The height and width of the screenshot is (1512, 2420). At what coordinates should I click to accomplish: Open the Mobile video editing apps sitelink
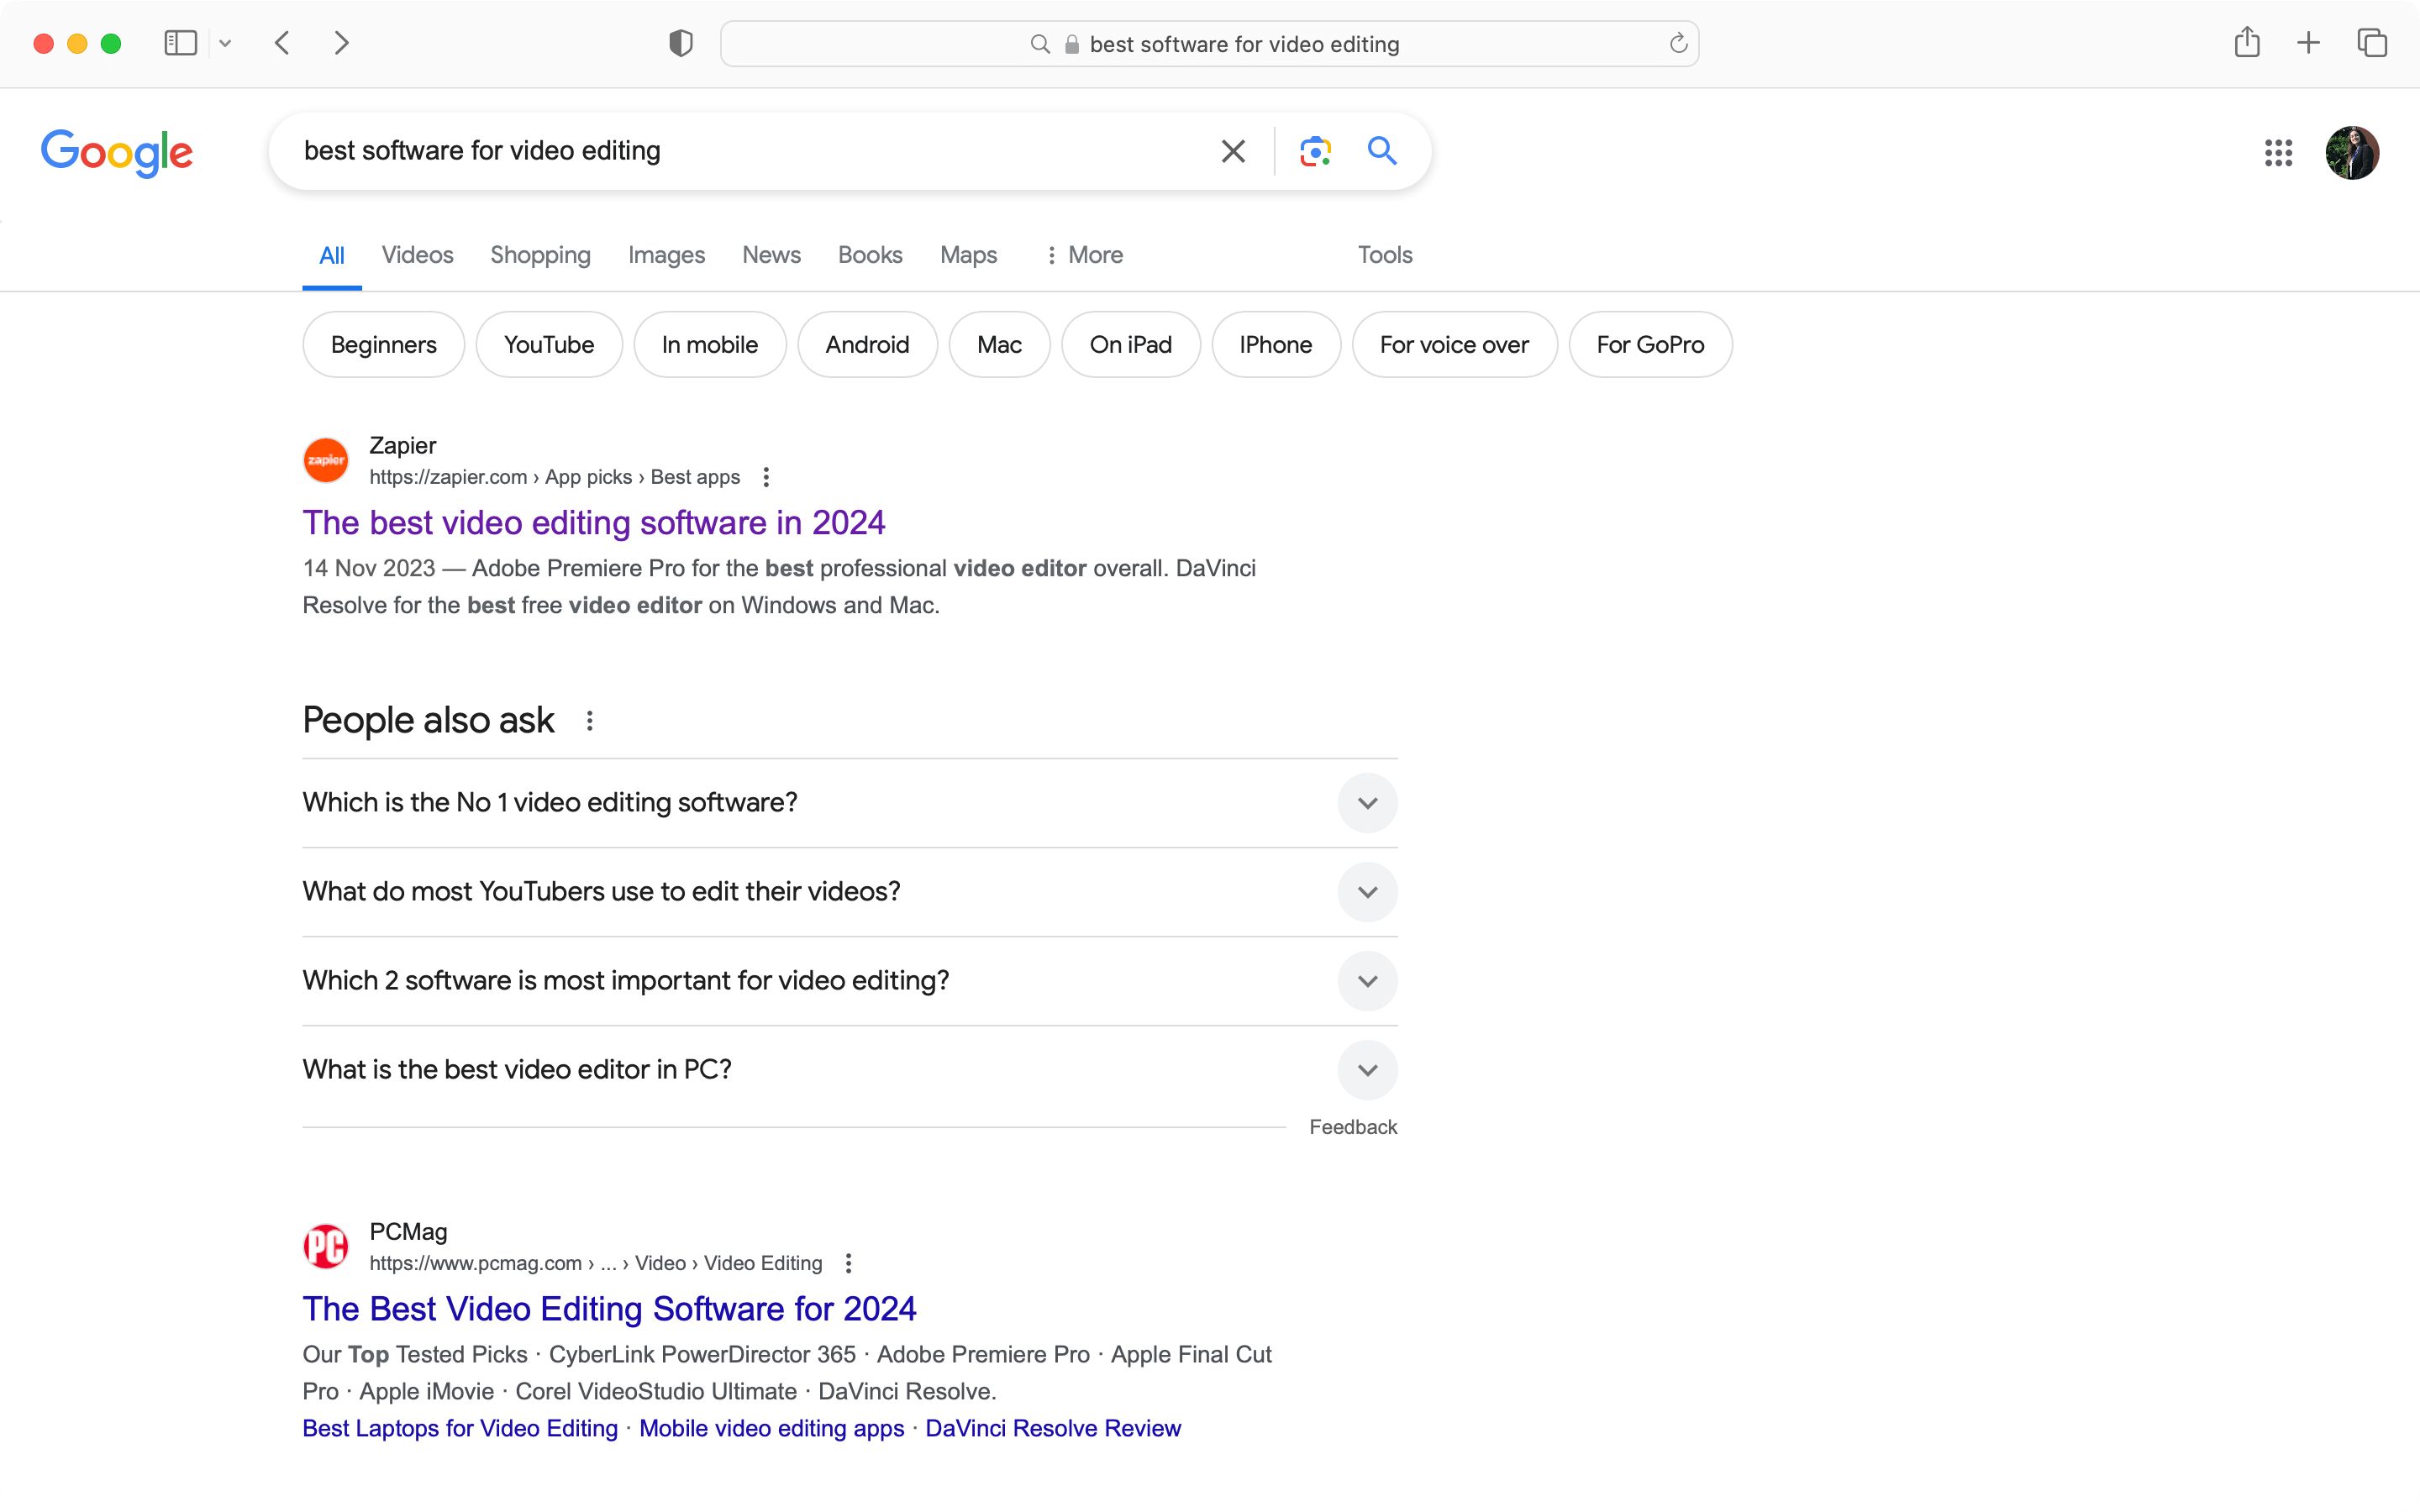pyautogui.click(x=771, y=1428)
